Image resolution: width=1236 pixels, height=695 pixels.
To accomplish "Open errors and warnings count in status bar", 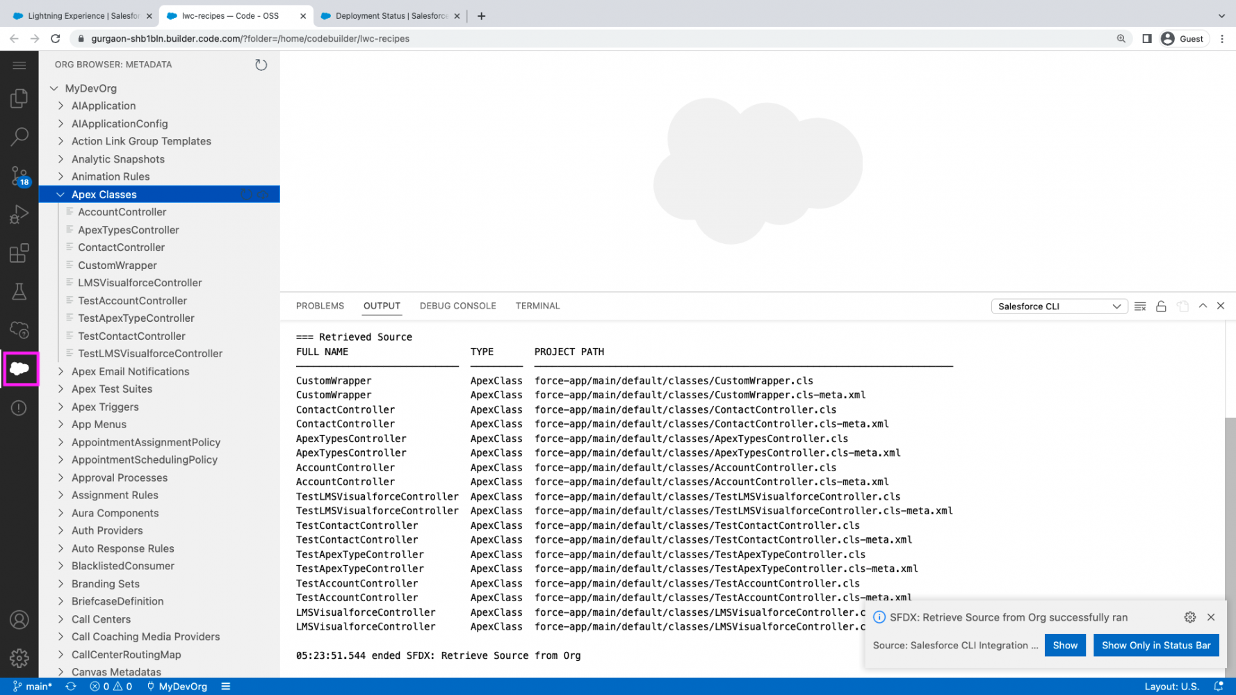I will (111, 686).
